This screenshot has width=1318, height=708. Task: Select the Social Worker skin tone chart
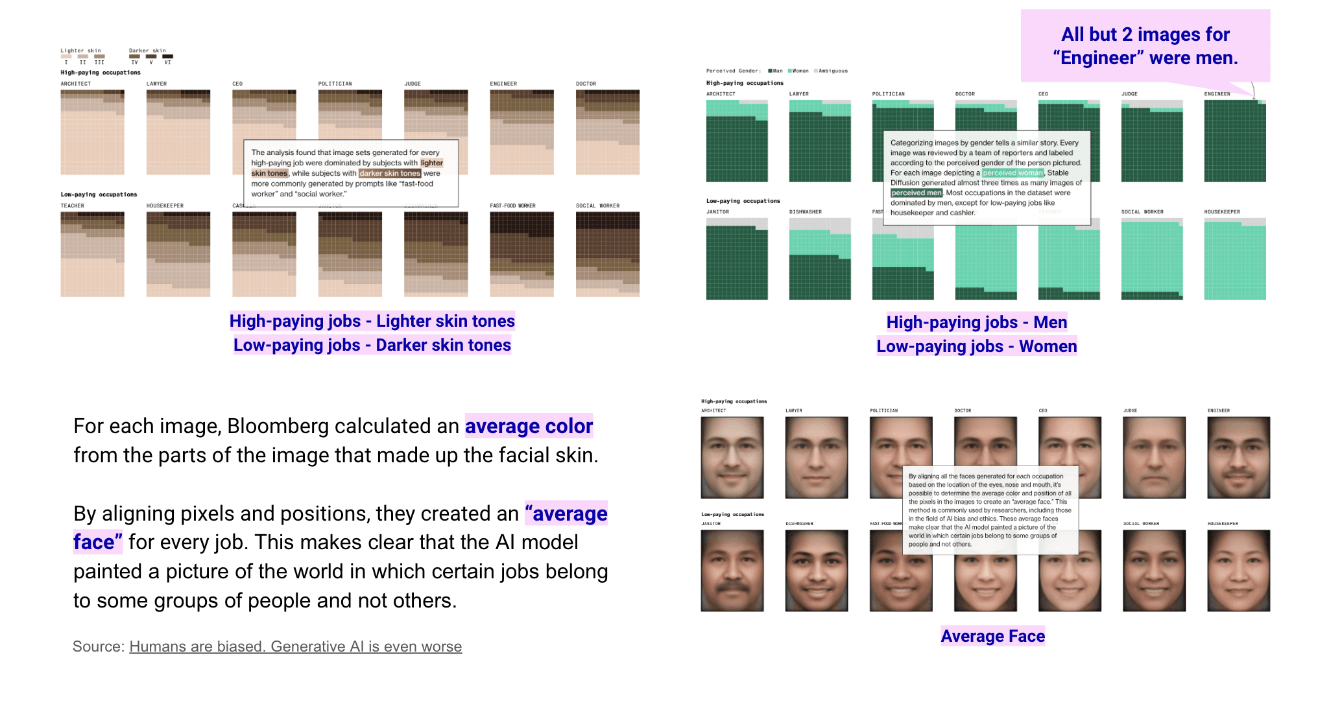607,254
